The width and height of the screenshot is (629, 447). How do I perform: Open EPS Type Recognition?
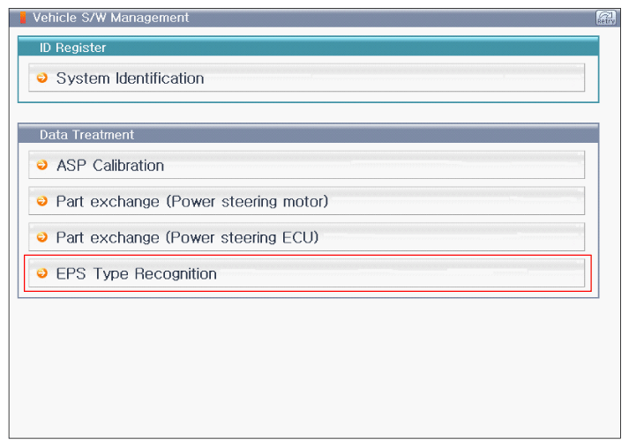click(306, 273)
